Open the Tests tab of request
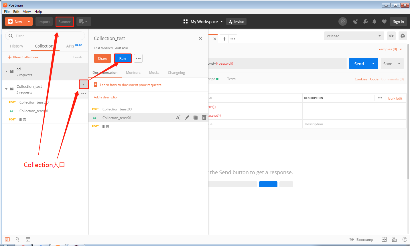This screenshot has height=246, width=410. [x=231, y=79]
